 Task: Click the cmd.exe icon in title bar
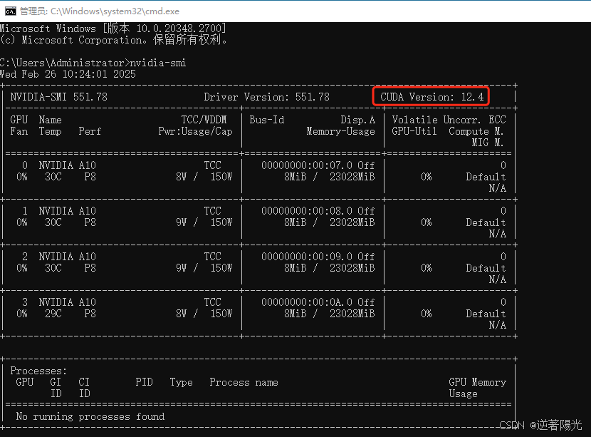(x=10, y=11)
